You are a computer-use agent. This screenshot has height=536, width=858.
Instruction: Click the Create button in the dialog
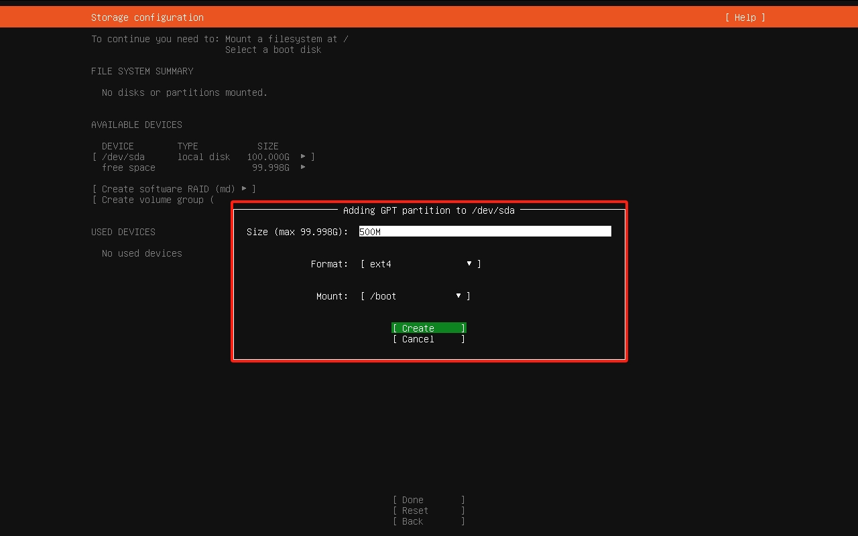point(429,328)
